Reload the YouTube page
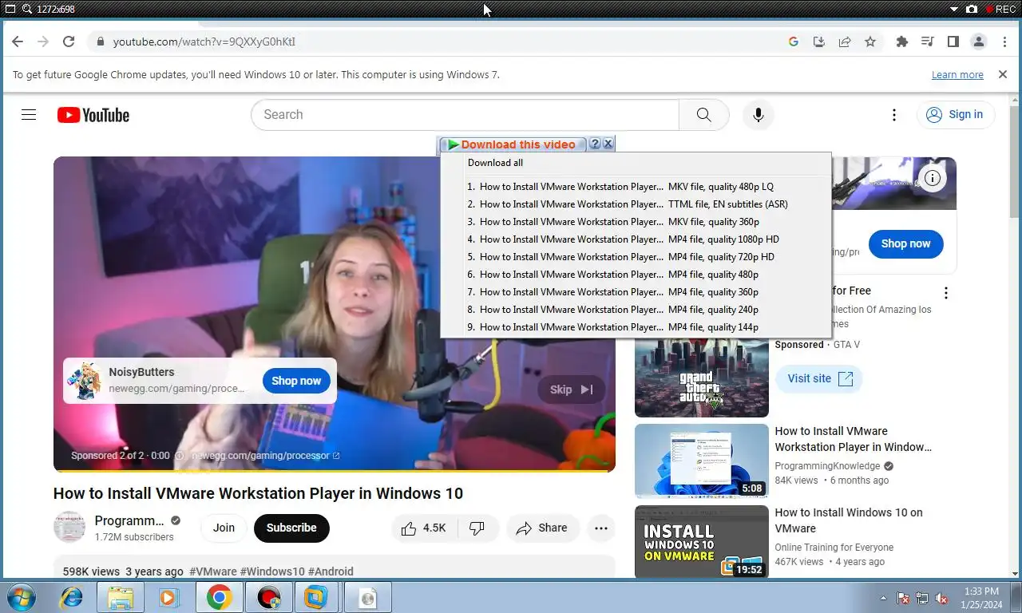This screenshot has width=1022, height=613. [x=69, y=42]
